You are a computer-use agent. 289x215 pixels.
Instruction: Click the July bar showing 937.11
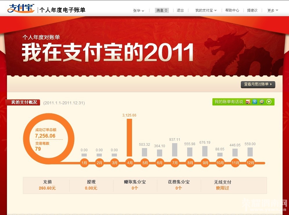[x=175, y=150]
